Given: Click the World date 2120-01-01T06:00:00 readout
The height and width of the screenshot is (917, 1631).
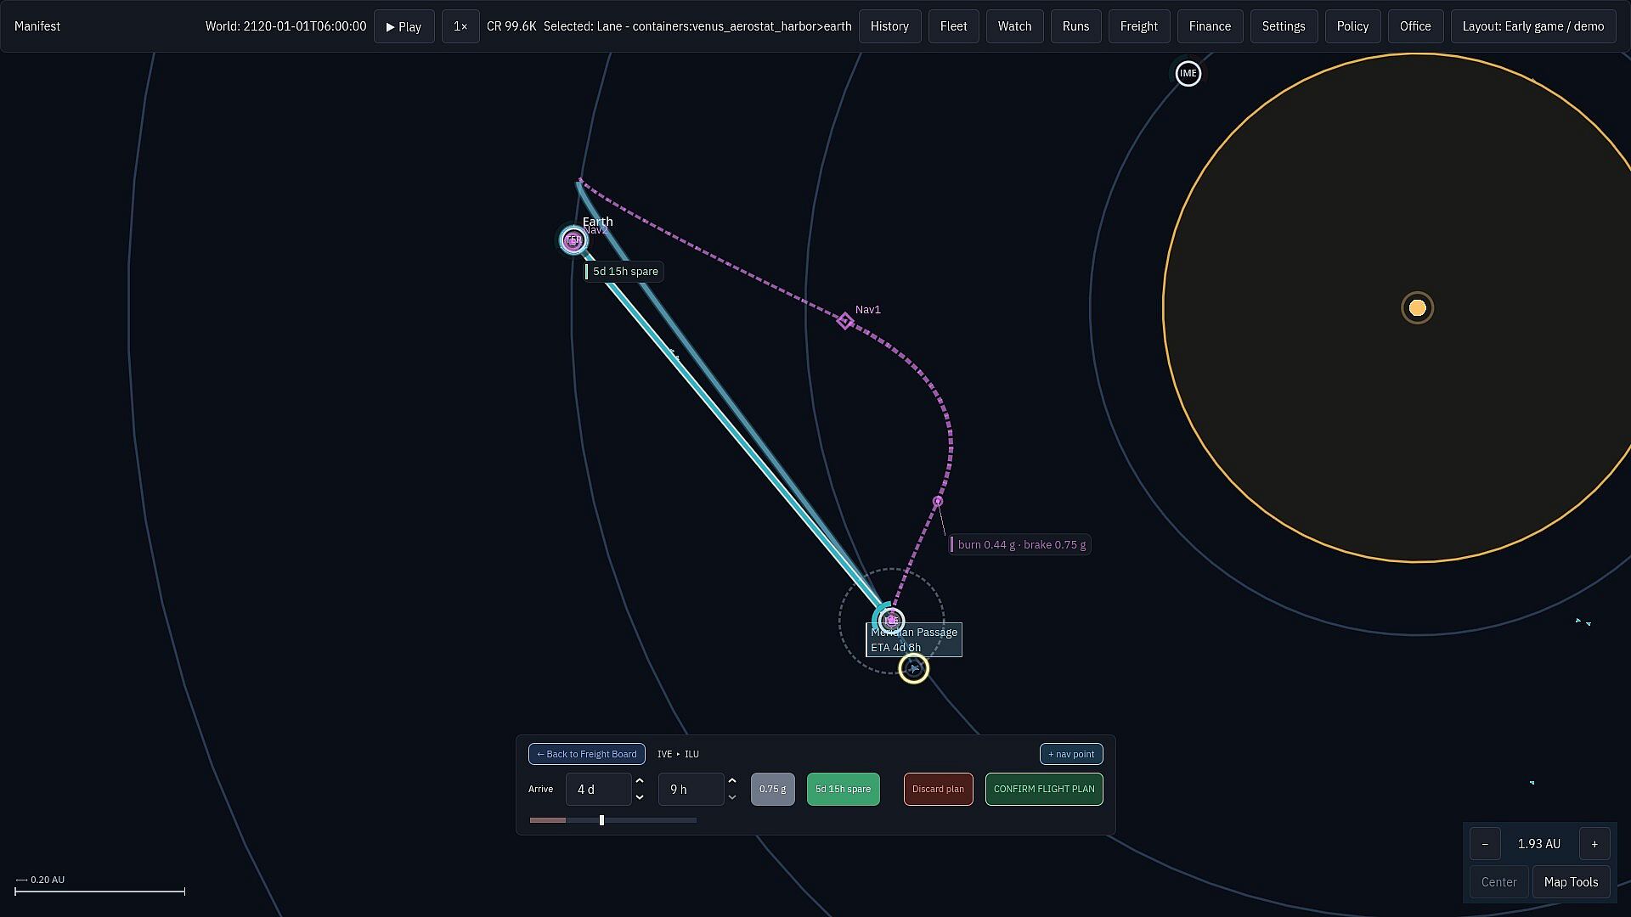Looking at the screenshot, I should (x=285, y=26).
